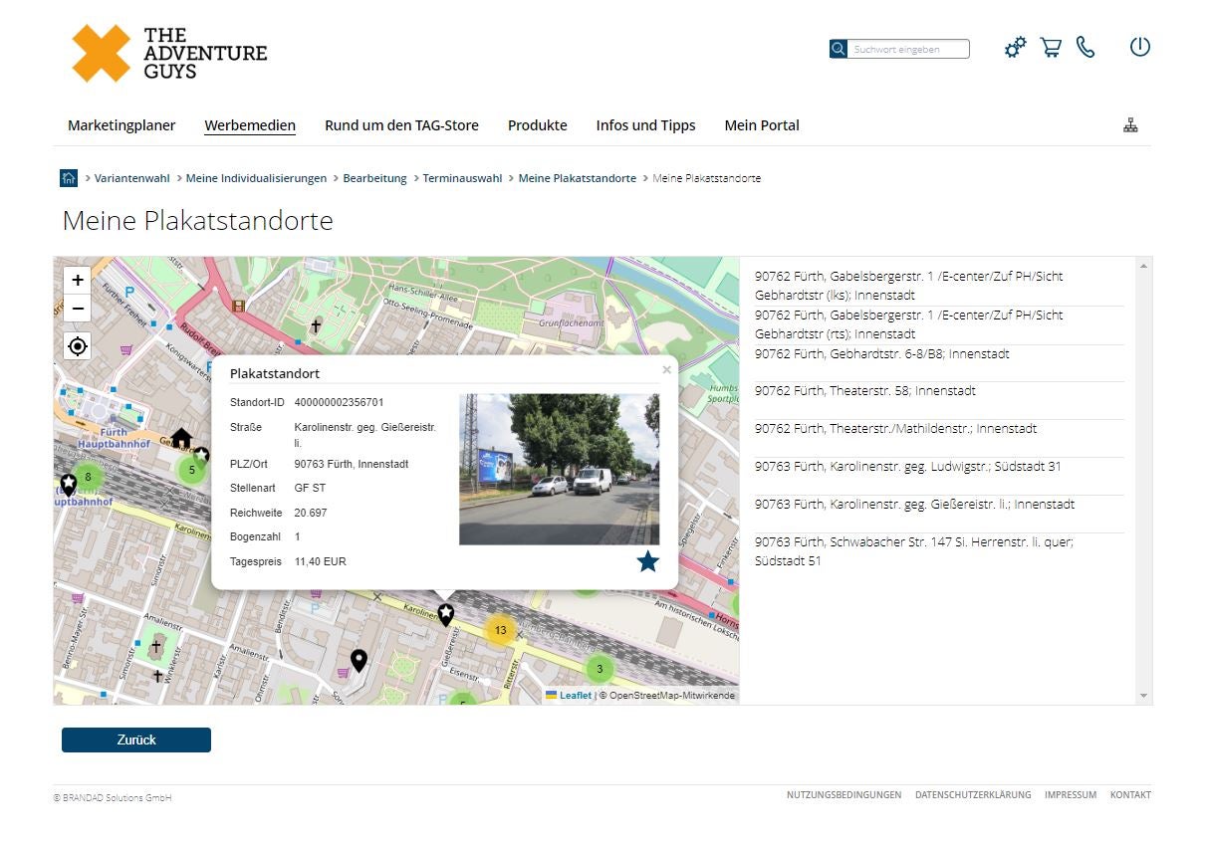Close the Plakatstandort popup
This screenshot has width=1206, height=845.
[x=666, y=369]
